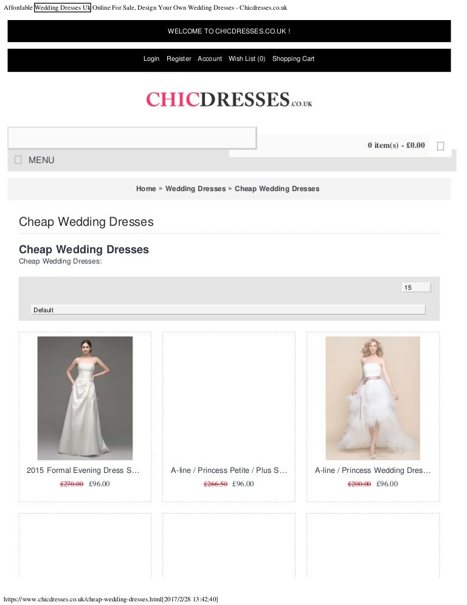Screen dimensions: 467x605
Task: Click Cheap Wedding Dresses breadcrumb link
Action: (x=277, y=189)
